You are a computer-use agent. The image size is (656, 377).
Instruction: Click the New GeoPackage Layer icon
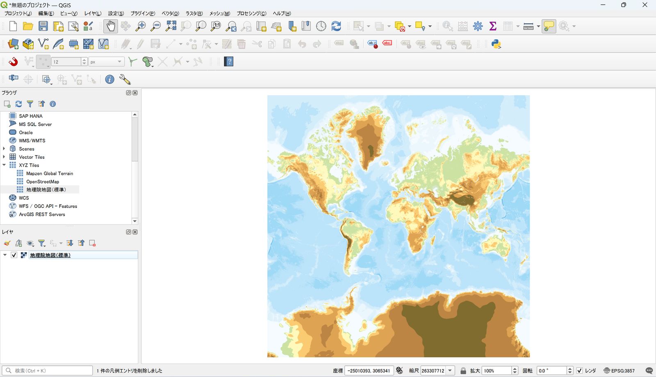(28, 44)
